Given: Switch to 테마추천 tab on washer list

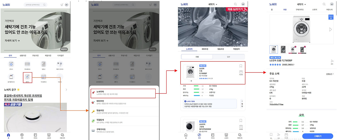Looking at the screenshot, I should point(205,49).
